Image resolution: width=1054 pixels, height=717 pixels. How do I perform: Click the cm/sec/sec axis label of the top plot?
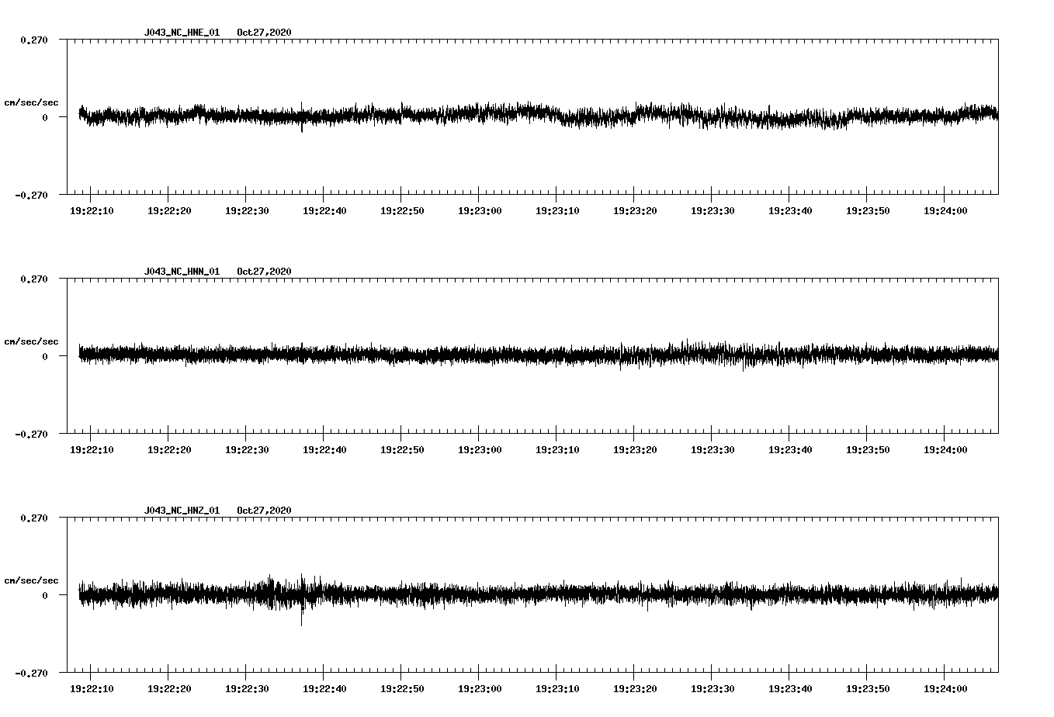coord(33,102)
